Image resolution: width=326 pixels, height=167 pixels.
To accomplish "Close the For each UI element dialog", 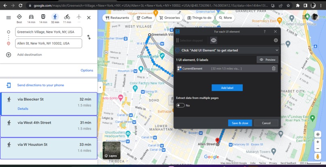I will tap(275, 31).
